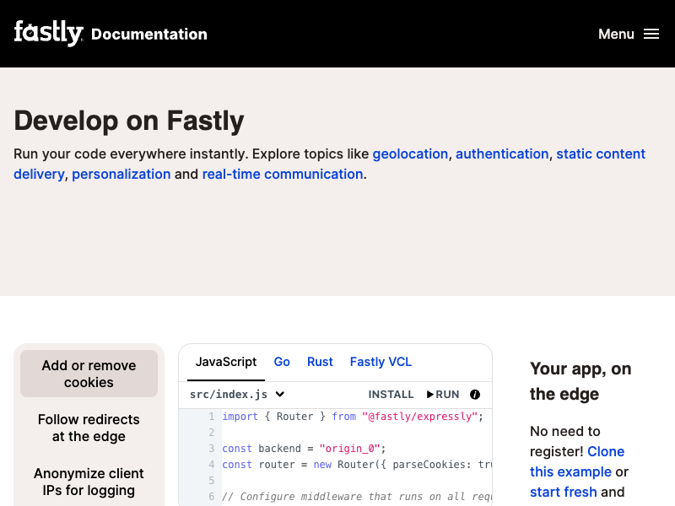Screen dimensions: 675x506
Task: Click the Develop on Fastly heading
Action: [x=129, y=121]
